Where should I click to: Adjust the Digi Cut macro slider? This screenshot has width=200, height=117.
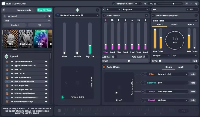[x=90, y=38]
